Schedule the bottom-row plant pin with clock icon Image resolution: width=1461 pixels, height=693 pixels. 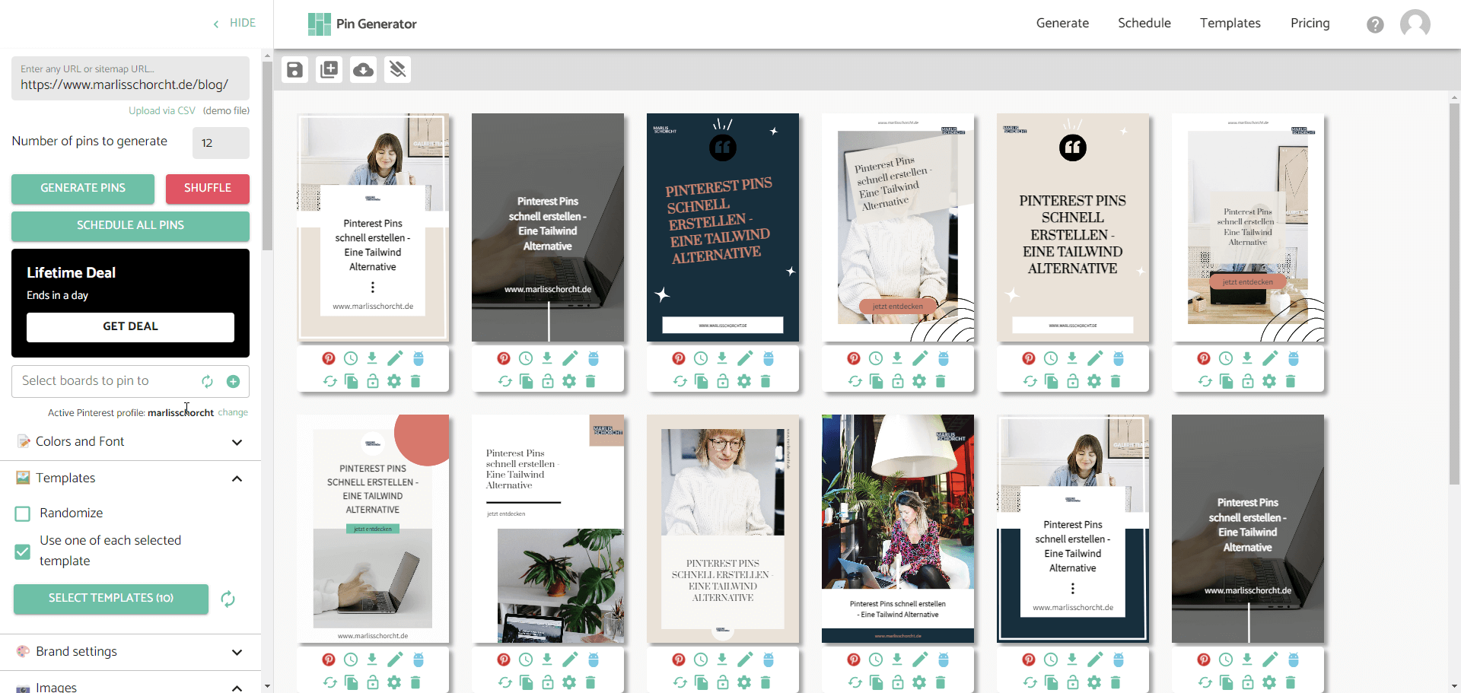pos(526,660)
